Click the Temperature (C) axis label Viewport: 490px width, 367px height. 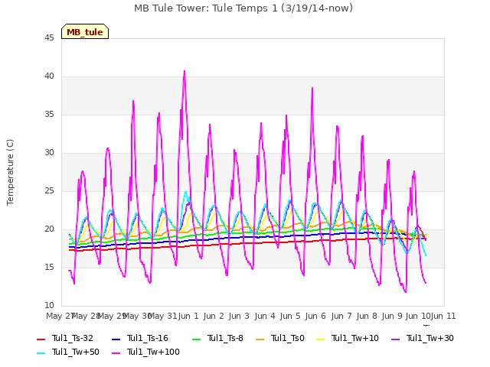coord(10,172)
